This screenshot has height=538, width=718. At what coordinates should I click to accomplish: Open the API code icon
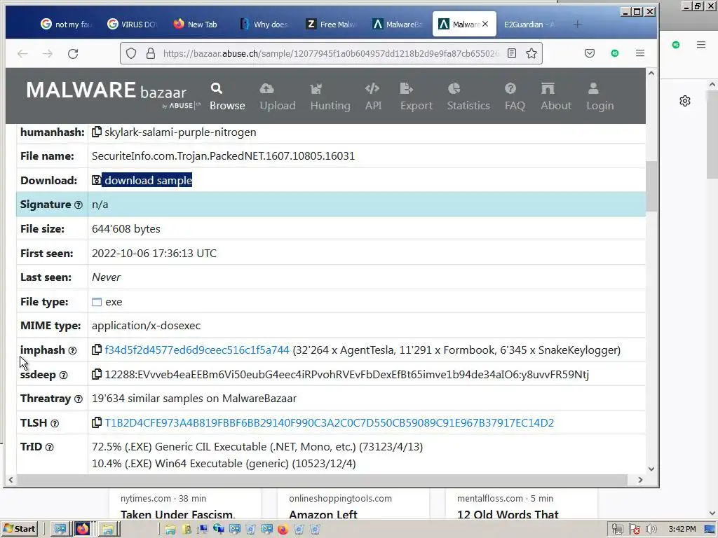point(372,88)
